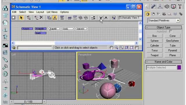186x105 pixels.
Task: Switch to the Modify command panel tab
Action: click(153, 6)
